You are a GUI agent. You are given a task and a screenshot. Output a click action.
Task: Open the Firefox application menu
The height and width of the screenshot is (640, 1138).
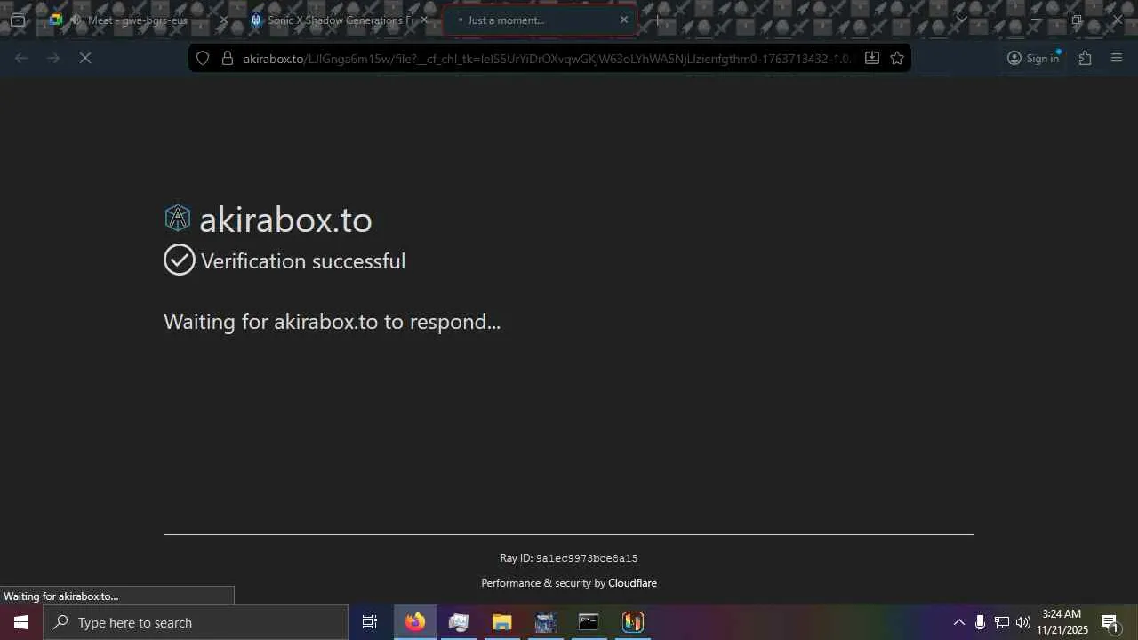(x=1118, y=58)
